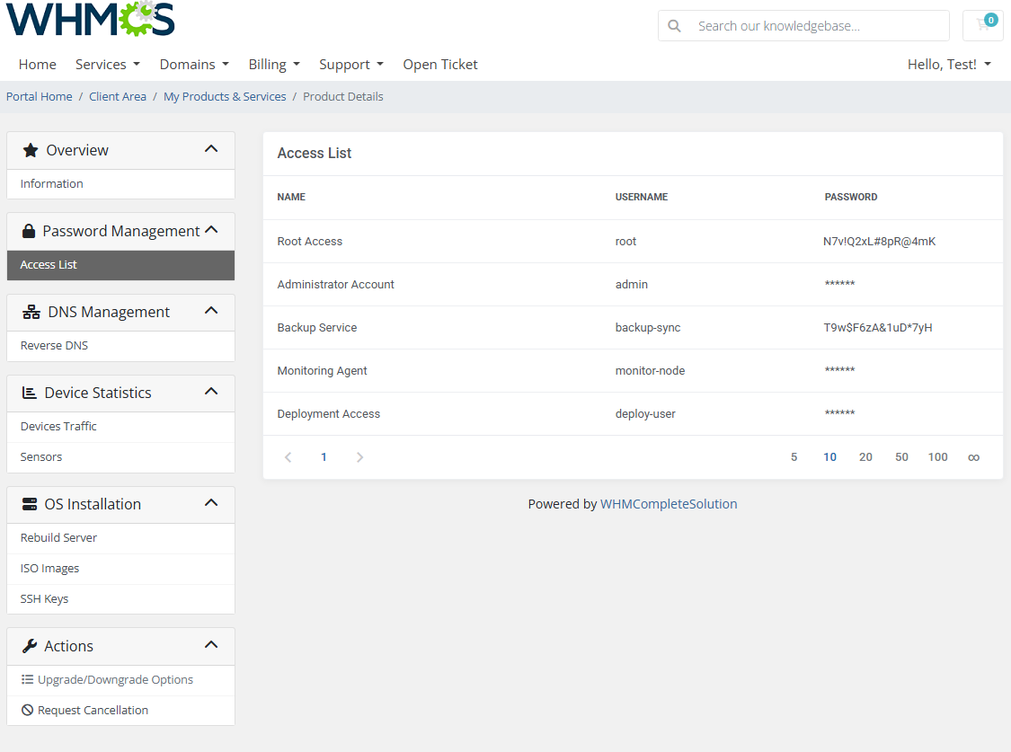
Task: Click the monitor-node username cell
Action: click(650, 370)
